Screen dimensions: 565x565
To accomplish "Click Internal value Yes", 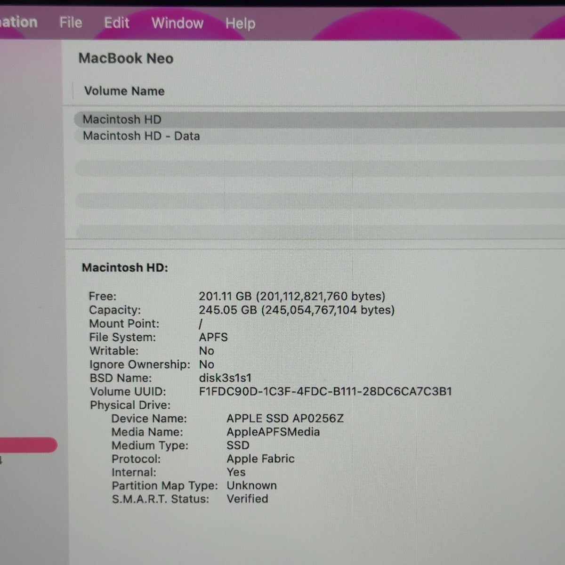I will point(236,472).
